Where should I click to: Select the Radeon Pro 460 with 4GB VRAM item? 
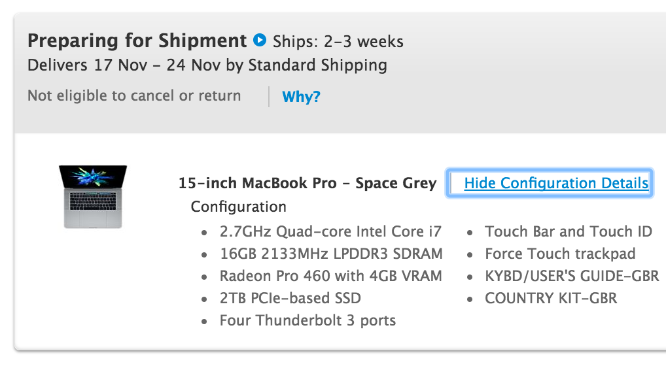[331, 276]
